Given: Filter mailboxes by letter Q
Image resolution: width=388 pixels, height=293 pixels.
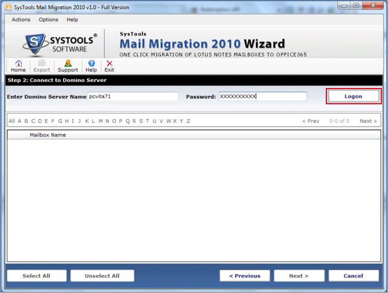Looking at the screenshot, I should coord(128,121).
